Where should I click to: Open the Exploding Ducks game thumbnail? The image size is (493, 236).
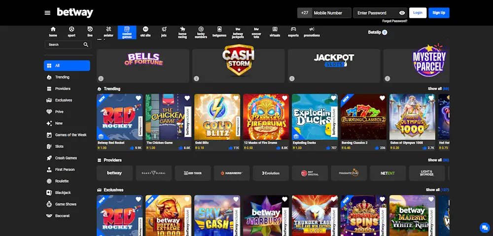(x=315, y=117)
